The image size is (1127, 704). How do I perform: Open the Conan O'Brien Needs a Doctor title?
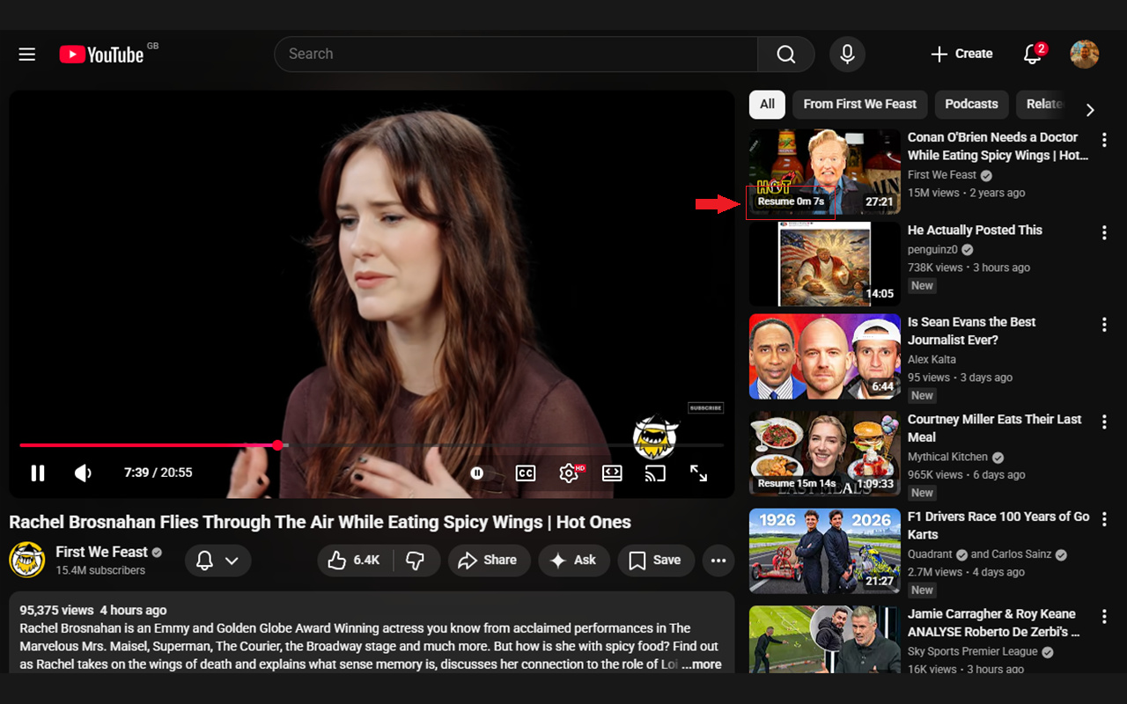point(998,146)
